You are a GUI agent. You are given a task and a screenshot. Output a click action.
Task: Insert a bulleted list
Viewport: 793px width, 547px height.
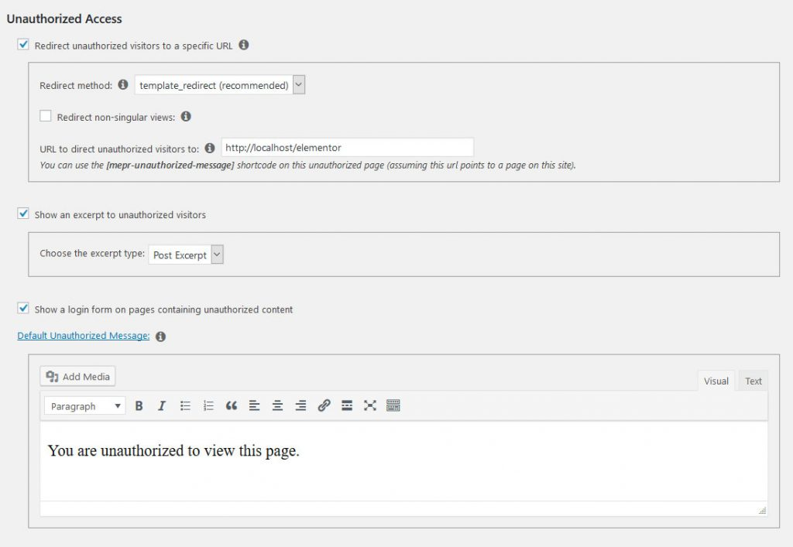(185, 405)
